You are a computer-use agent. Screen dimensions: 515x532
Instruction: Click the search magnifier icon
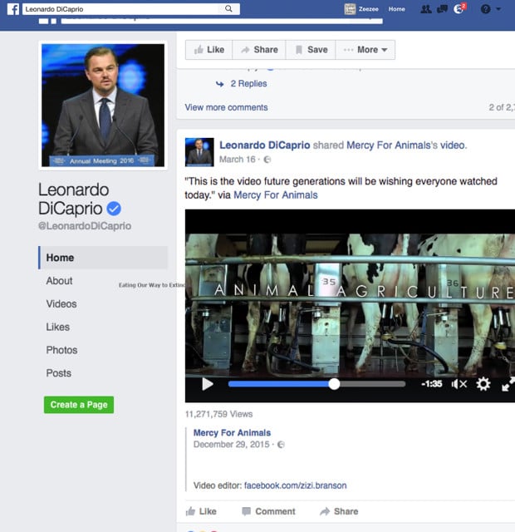[229, 9]
